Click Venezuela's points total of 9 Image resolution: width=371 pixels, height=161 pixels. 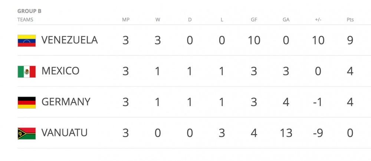[x=350, y=40]
